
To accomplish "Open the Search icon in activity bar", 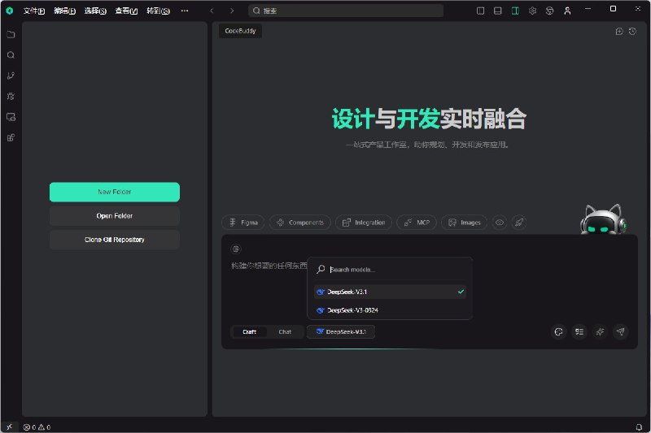I will click(11, 55).
